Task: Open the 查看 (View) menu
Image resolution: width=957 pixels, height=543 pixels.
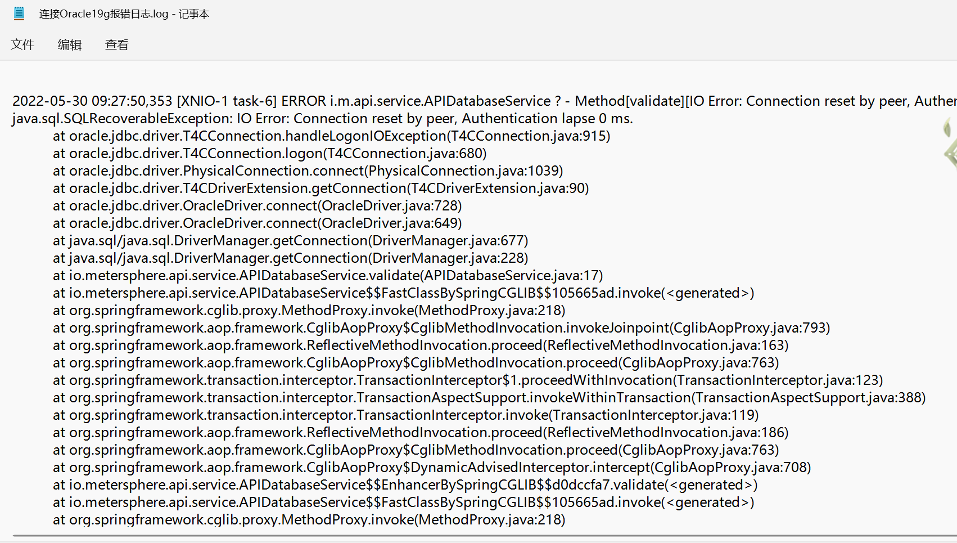Action: click(116, 44)
